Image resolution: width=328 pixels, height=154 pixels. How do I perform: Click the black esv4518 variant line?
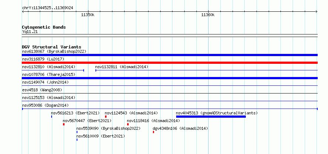pyautogui.click(x=170, y=93)
